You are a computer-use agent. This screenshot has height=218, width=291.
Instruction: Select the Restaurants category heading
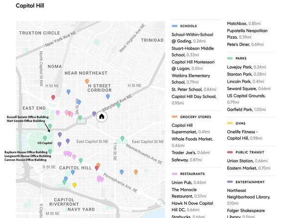point(192,174)
